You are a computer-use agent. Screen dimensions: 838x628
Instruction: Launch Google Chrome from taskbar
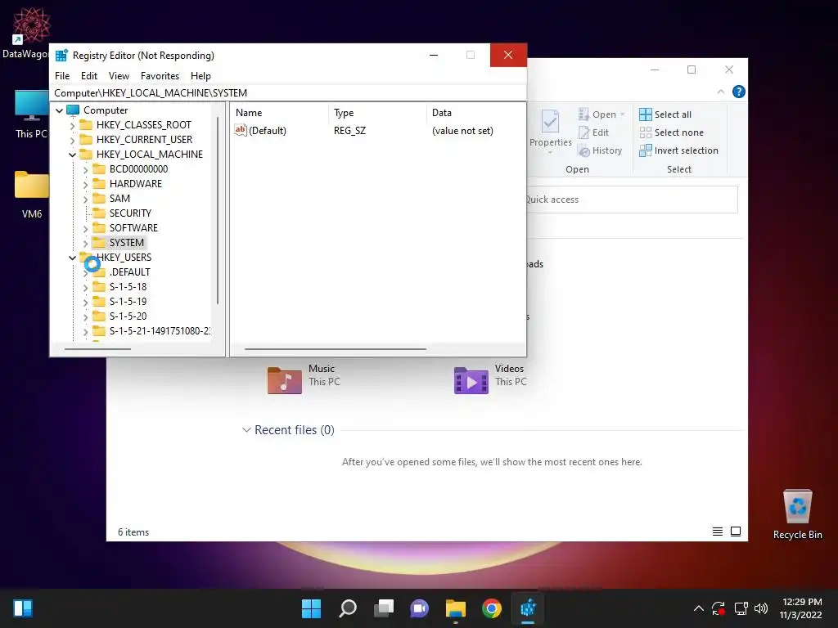click(492, 608)
